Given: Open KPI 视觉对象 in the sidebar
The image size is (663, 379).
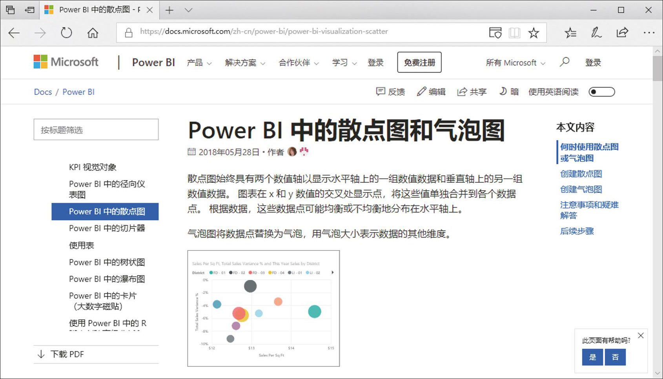Looking at the screenshot, I should point(93,167).
